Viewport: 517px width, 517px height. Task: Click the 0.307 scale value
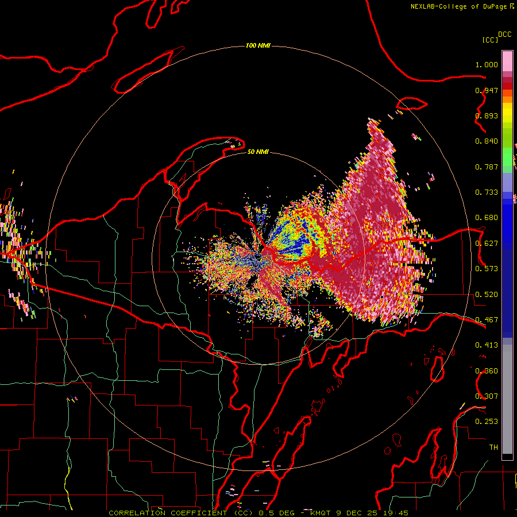pyautogui.click(x=487, y=396)
